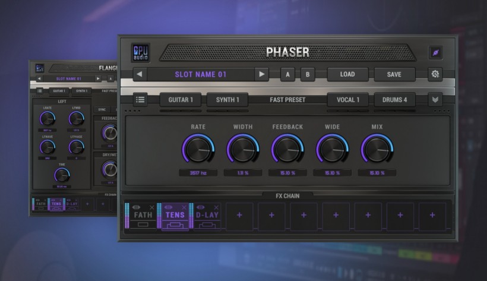Expand presets with the double chevron
The width and height of the screenshot is (487, 281).
435,100
